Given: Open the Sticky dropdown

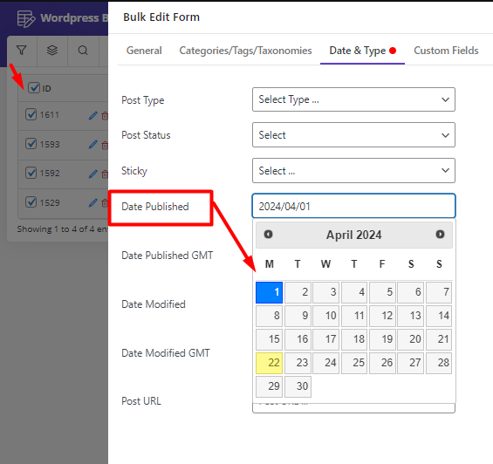Looking at the screenshot, I should 353,170.
